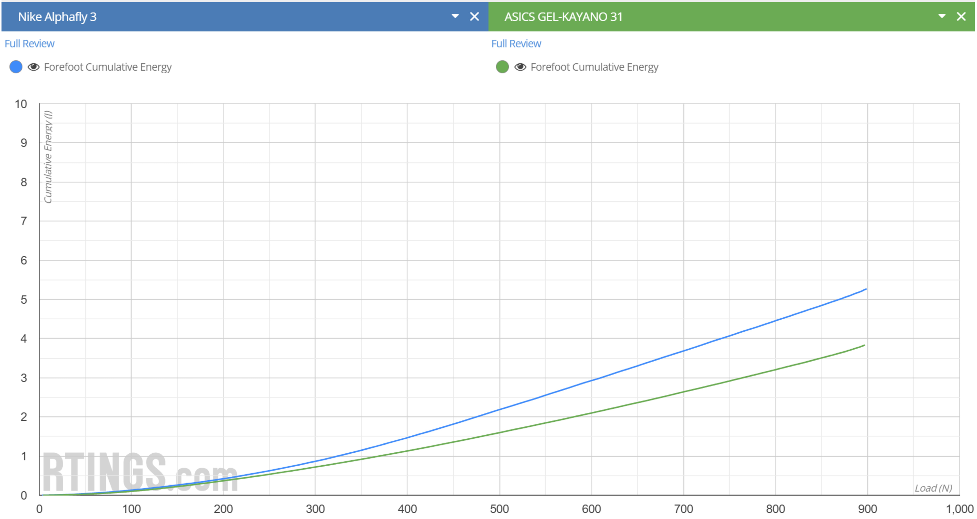The image size is (977, 519).
Task: Toggle eye visibility for green Forefoot series
Action: tap(520, 67)
